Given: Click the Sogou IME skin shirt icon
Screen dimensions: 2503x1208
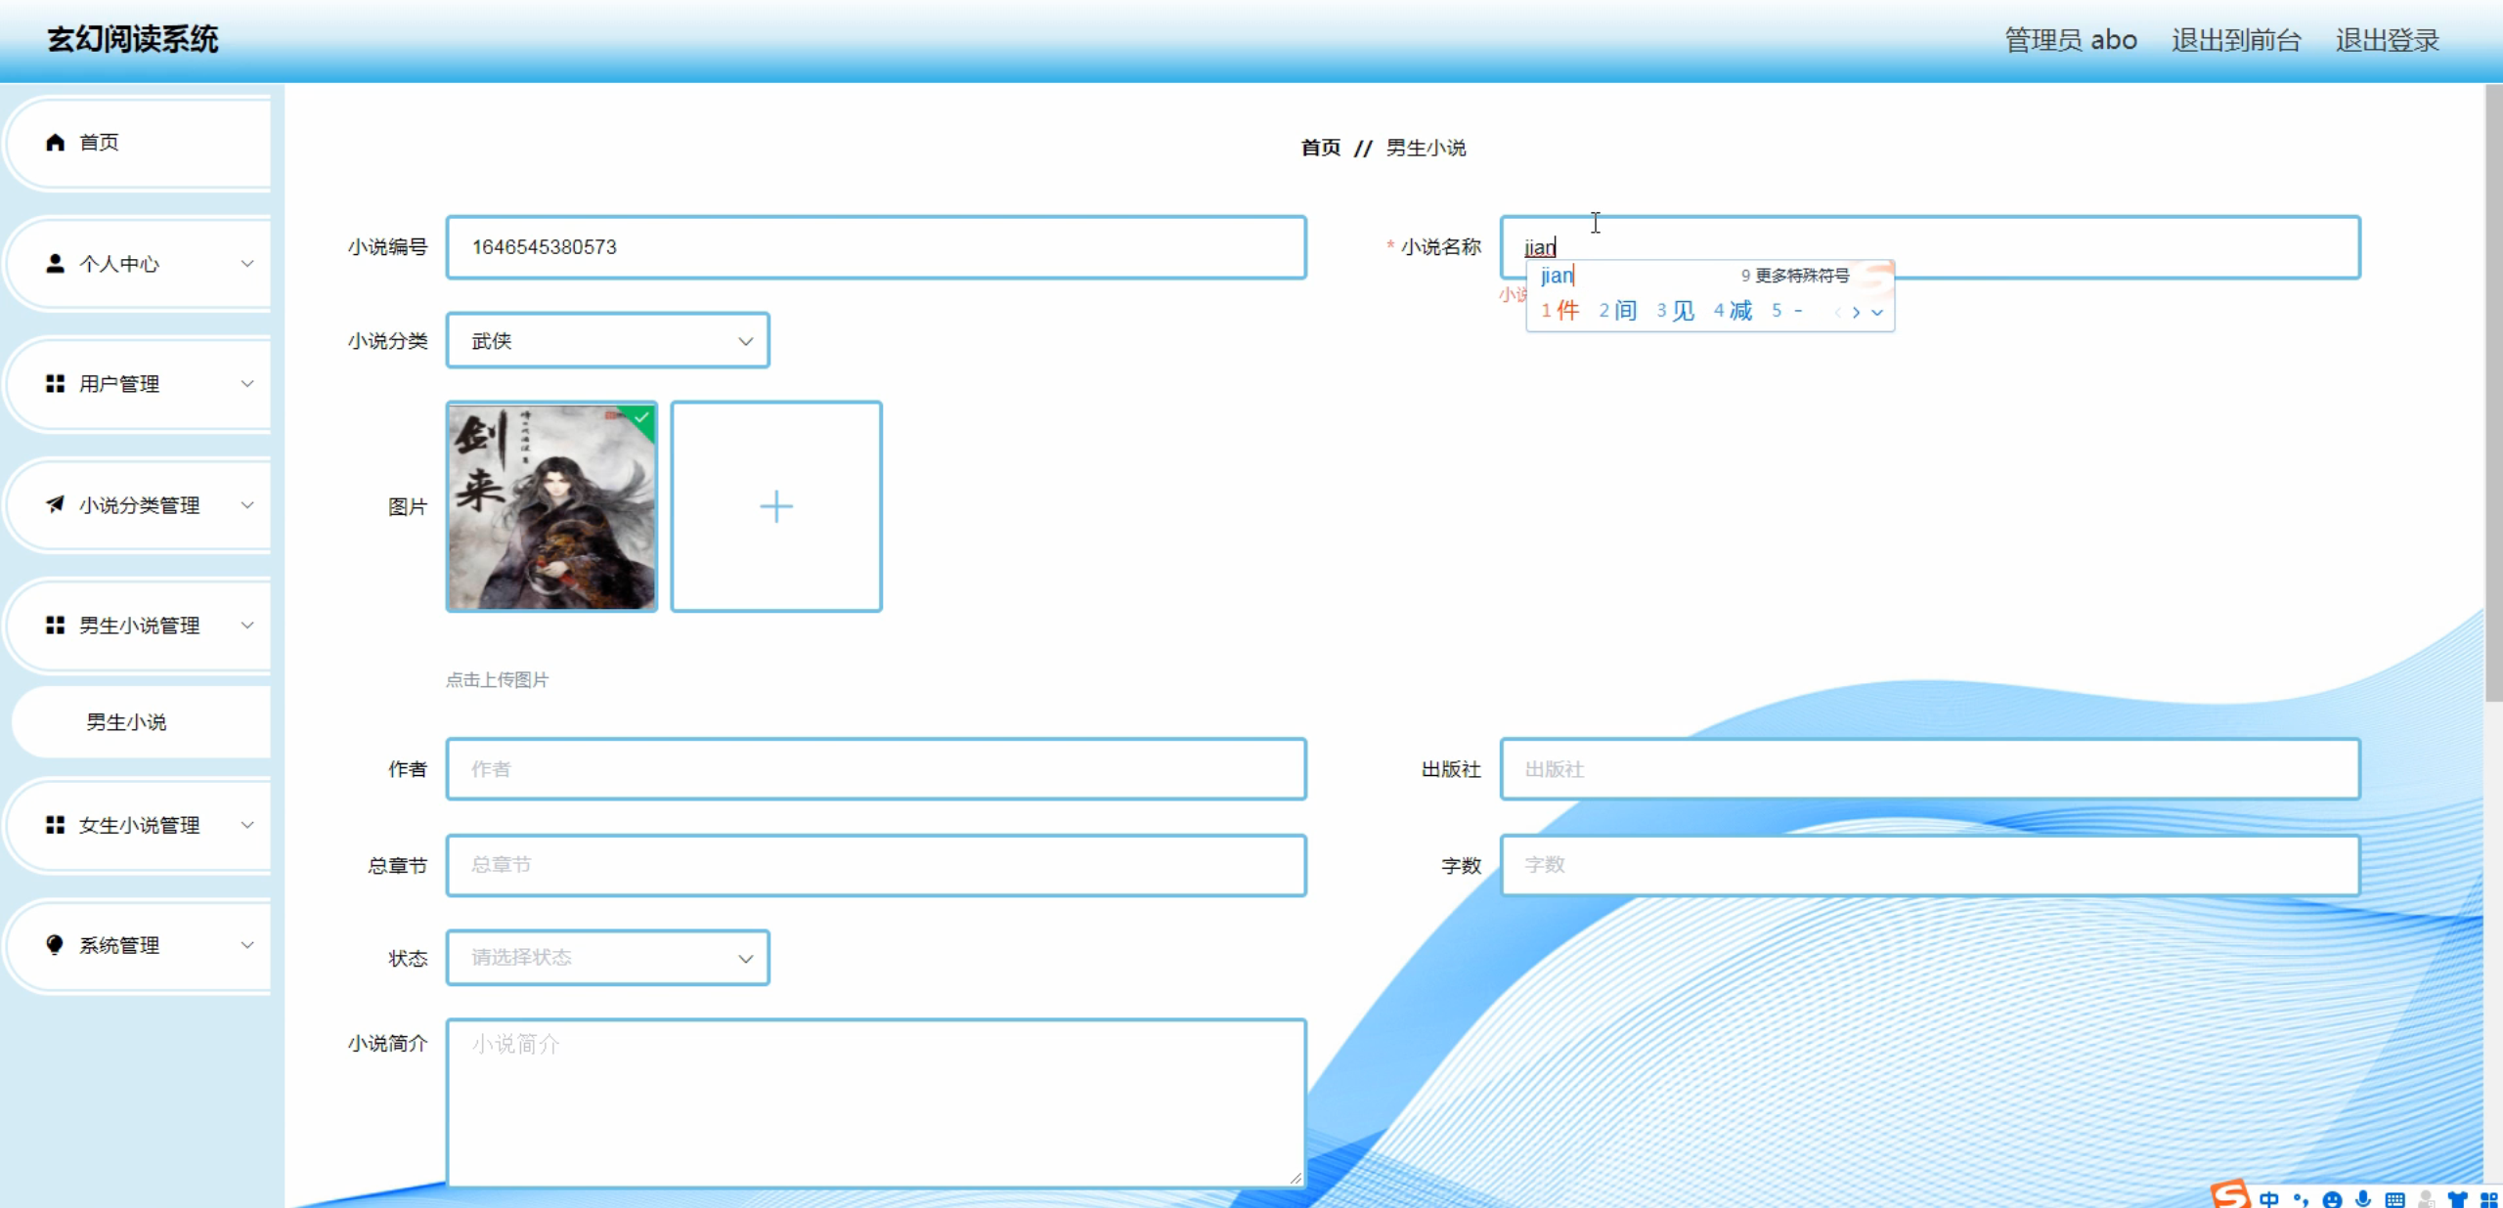Looking at the screenshot, I should coord(2457,1199).
